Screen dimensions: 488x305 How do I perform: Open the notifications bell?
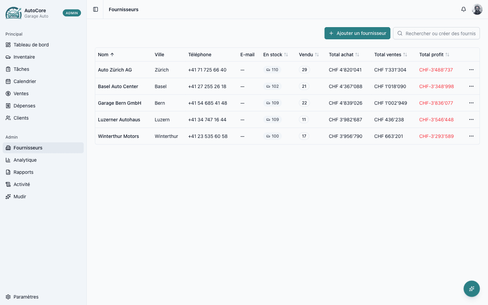pos(464,9)
